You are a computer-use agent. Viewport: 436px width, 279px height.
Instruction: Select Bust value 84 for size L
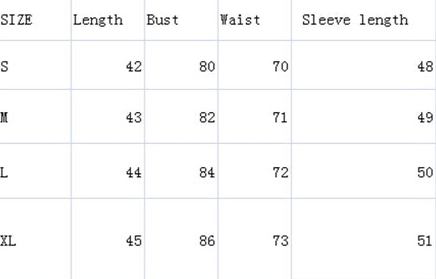pos(207,172)
